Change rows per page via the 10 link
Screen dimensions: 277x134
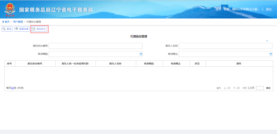(13, 88)
